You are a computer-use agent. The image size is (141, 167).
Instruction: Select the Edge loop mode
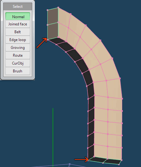click(18, 40)
